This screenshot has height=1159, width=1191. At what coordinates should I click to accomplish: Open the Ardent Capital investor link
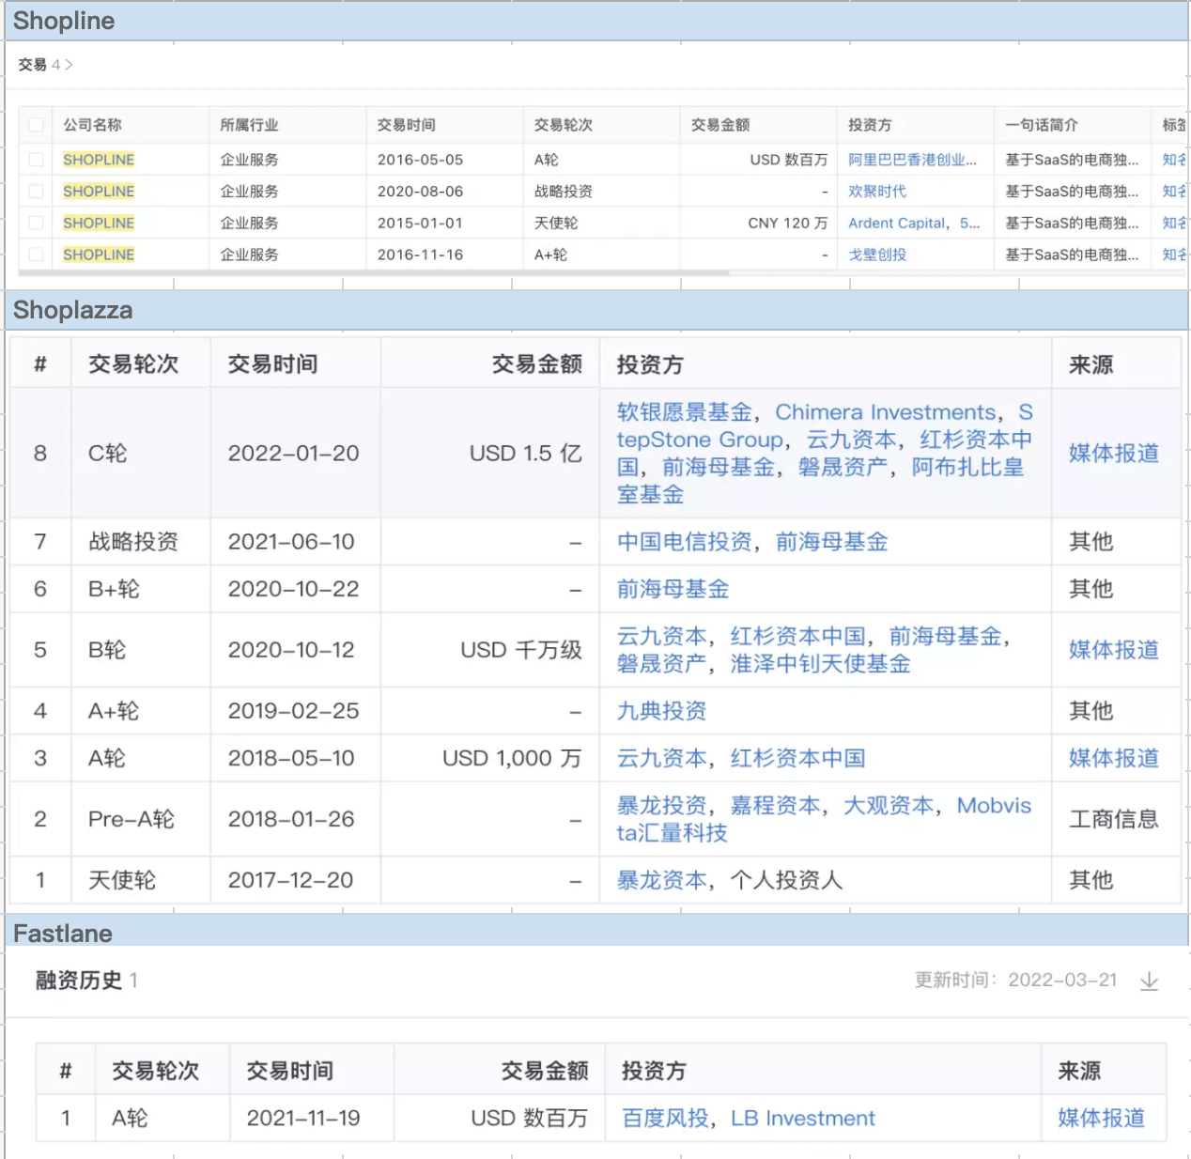897,224
